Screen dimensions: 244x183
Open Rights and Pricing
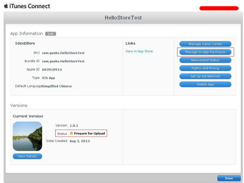205,68
